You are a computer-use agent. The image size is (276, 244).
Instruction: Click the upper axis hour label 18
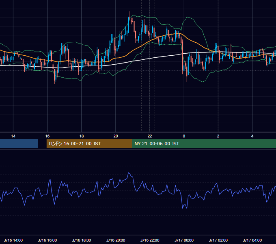pyautogui.click(x=82, y=136)
